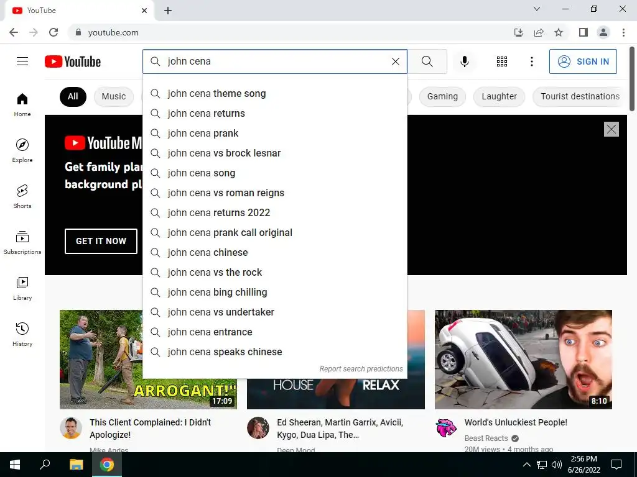
Task: Choose suggestion john cena entrance
Action: 274,332
